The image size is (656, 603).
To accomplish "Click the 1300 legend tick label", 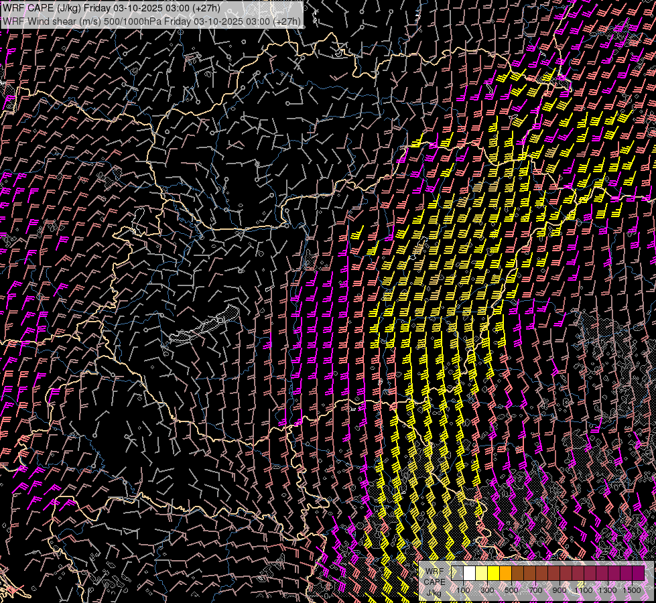I will click(608, 590).
